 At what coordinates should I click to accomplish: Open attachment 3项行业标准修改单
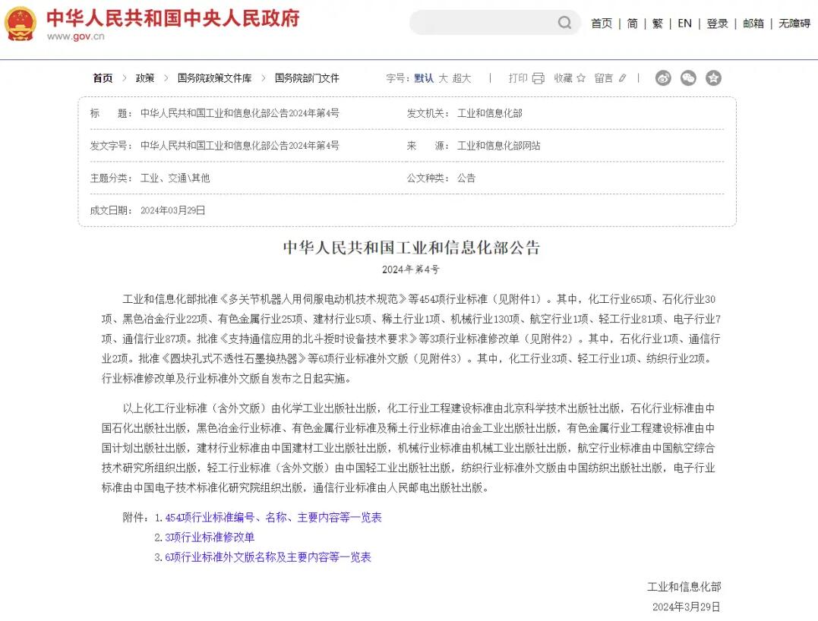[x=210, y=537]
